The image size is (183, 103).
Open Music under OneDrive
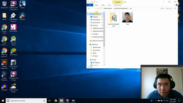(94, 53)
